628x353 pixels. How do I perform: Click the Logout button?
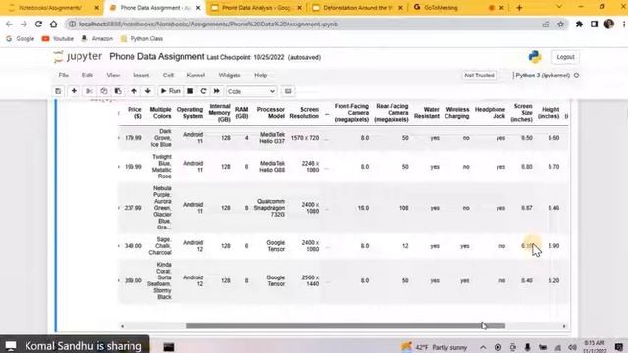point(565,57)
